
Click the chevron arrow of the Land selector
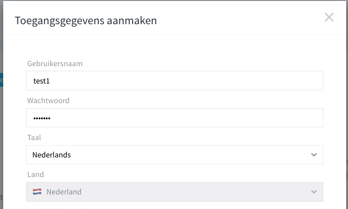[314, 192]
